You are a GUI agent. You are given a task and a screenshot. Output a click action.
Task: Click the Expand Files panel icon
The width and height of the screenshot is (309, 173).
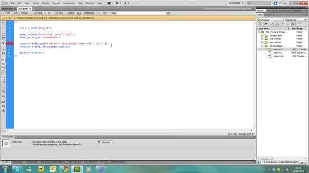[299, 24]
